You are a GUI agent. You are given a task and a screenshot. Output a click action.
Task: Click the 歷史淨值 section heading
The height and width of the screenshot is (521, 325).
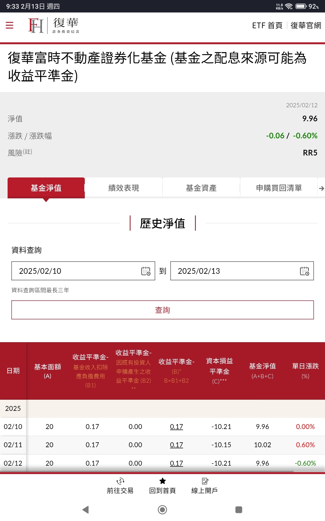coord(162,223)
